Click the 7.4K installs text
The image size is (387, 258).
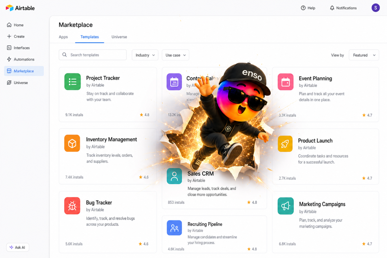(74, 177)
